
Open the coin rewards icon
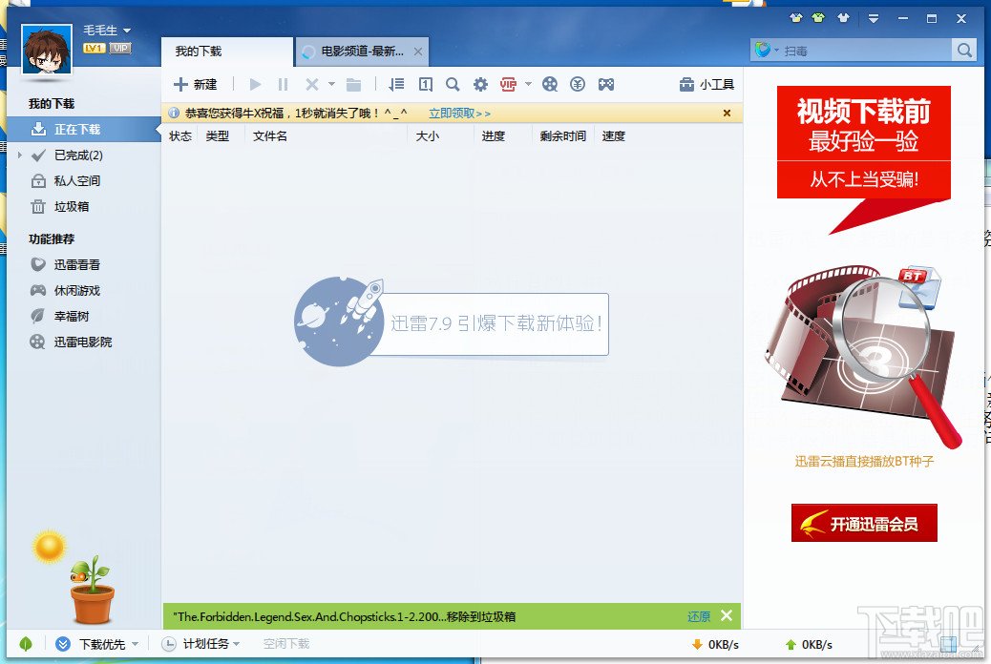tap(578, 84)
